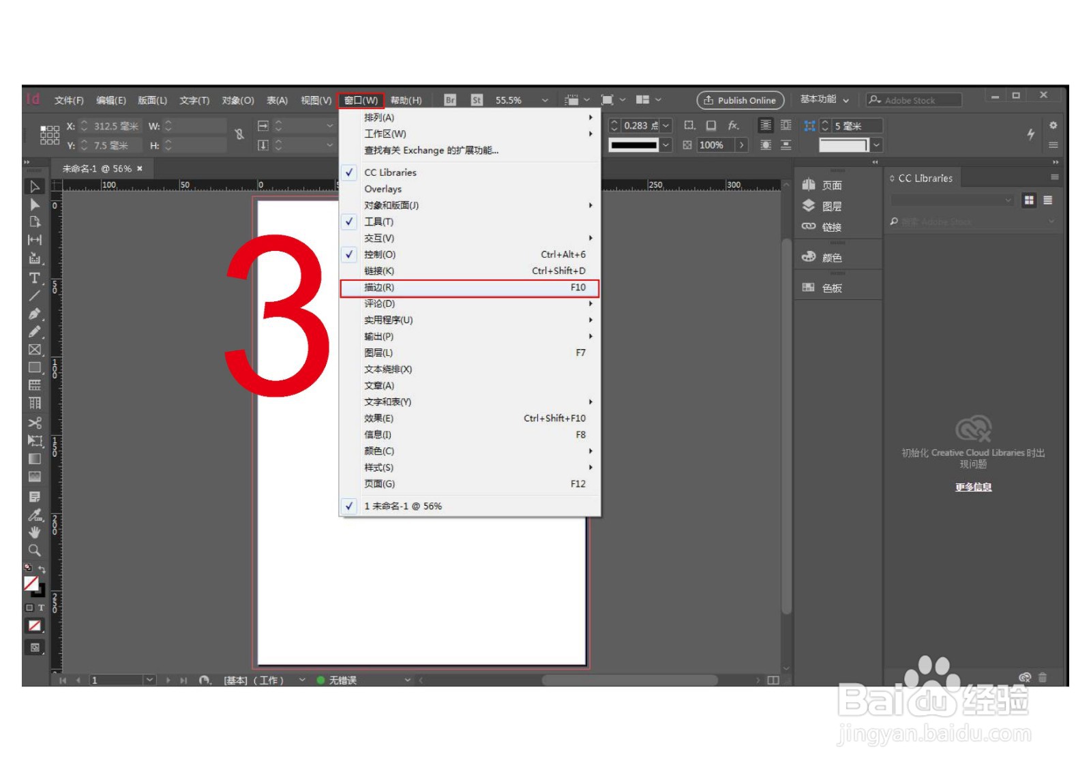Choose Overlays in Window menu
This screenshot has width=1091, height=771.
coord(470,189)
